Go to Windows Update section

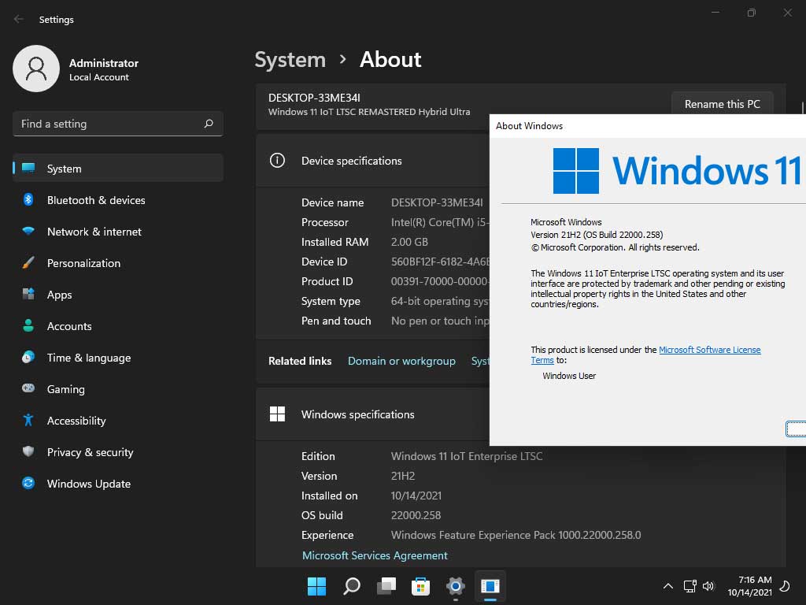pyautogui.click(x=88, y=484)
